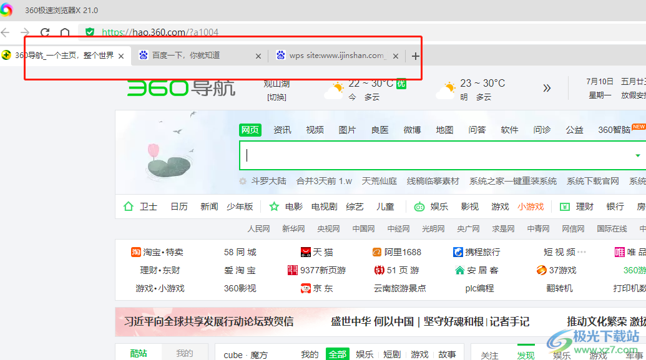Click the green security shield icon
This screenshot has height=360, width=646.
(x=90, y=32)
